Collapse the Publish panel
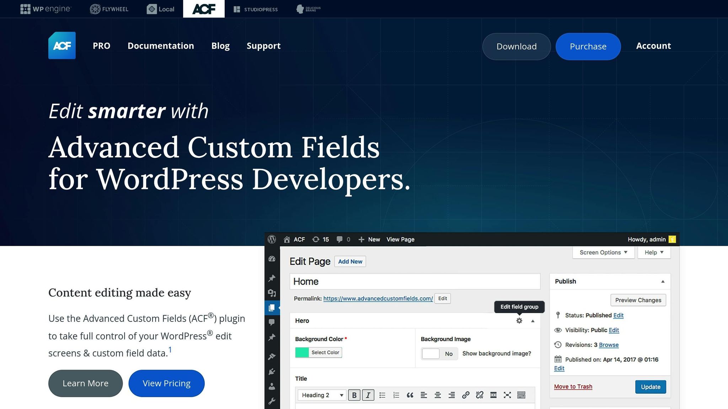The image size is (728, 409). (x=663, y=282)
